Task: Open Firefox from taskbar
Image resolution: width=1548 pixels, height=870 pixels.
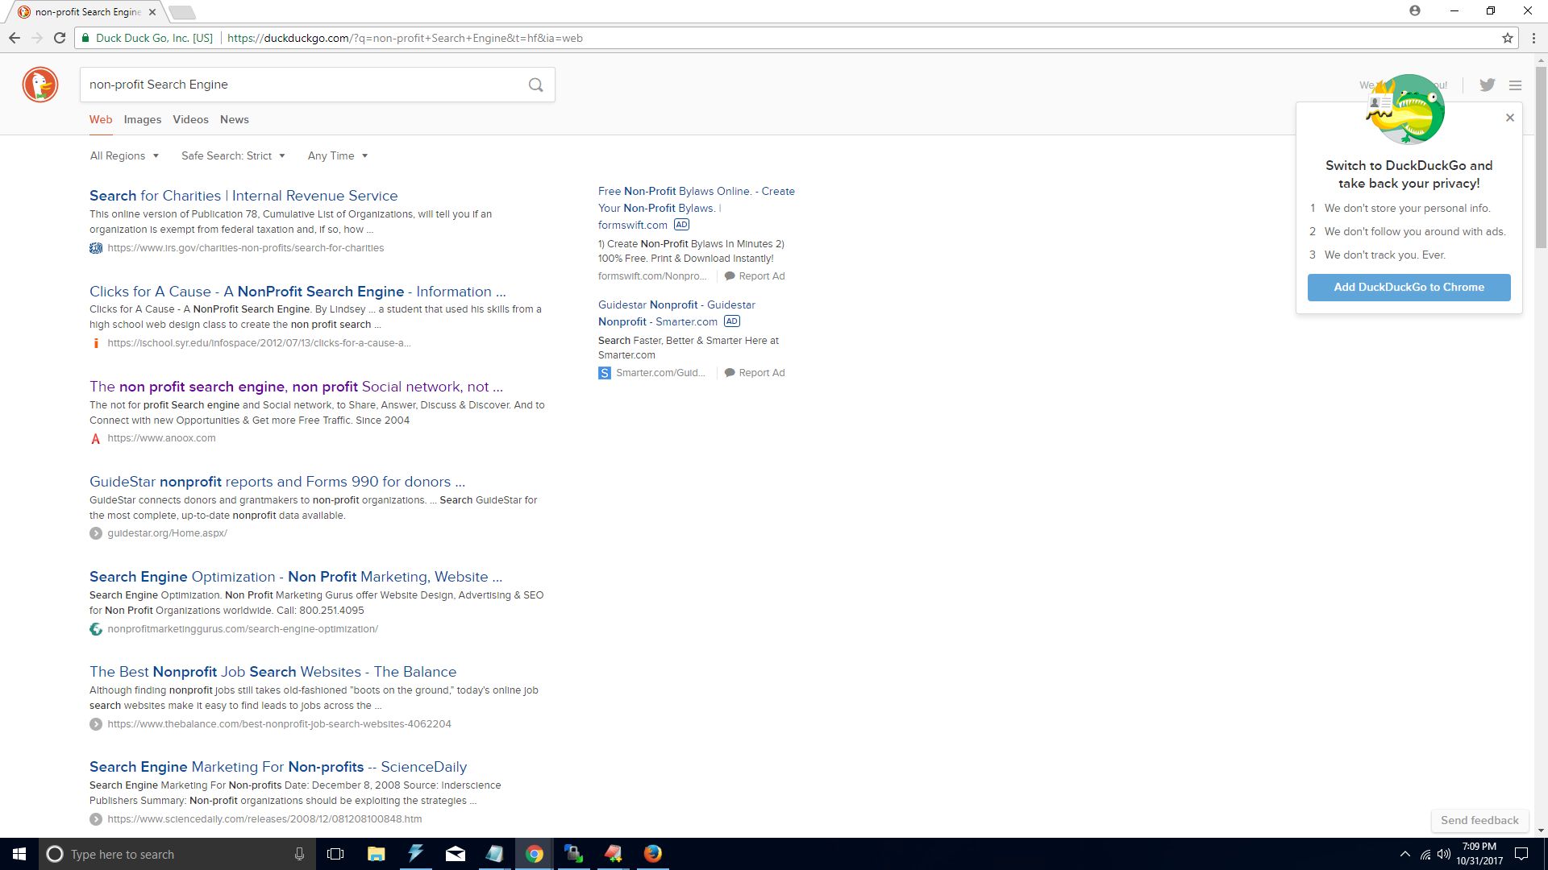Action: (x=653, y=854)
